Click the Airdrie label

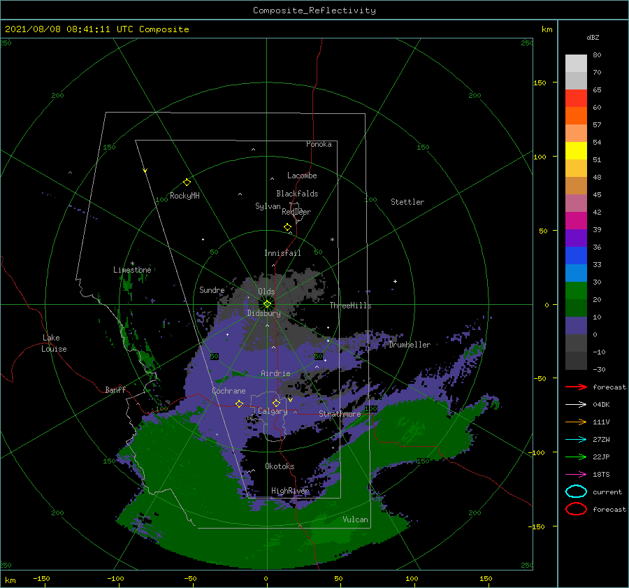pos(275,373)
